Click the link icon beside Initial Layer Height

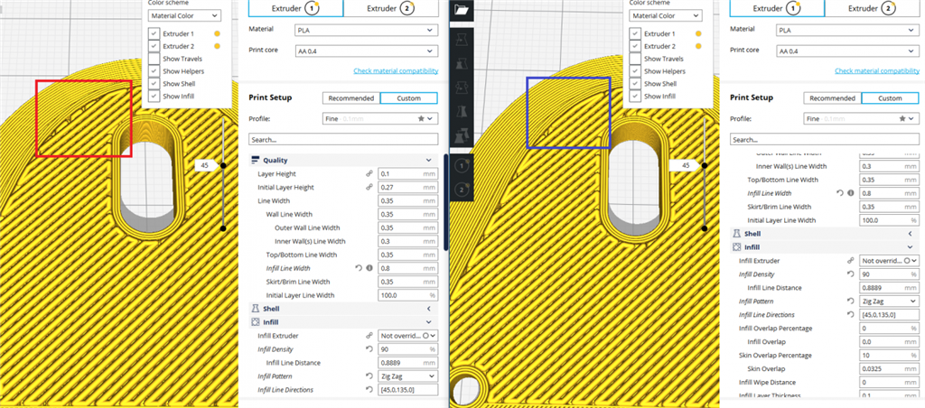369,187
